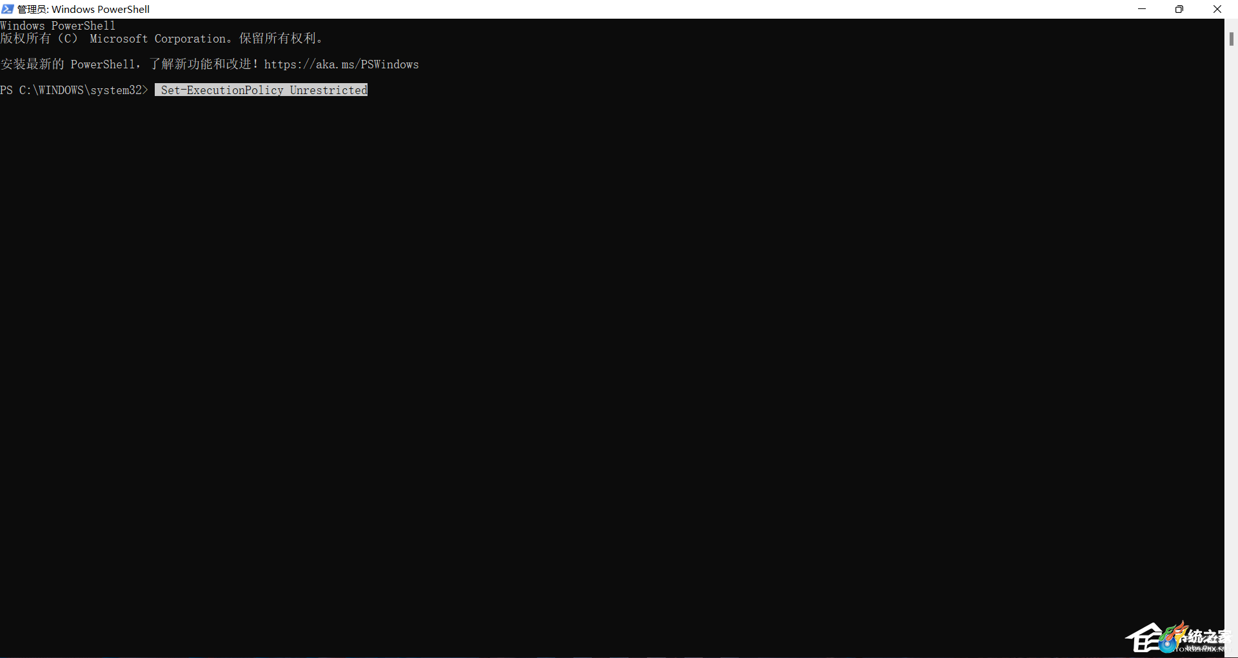Click the Windows PowerShell header line
Viewport: 1238px width, 658px height.
coord(58,26)
